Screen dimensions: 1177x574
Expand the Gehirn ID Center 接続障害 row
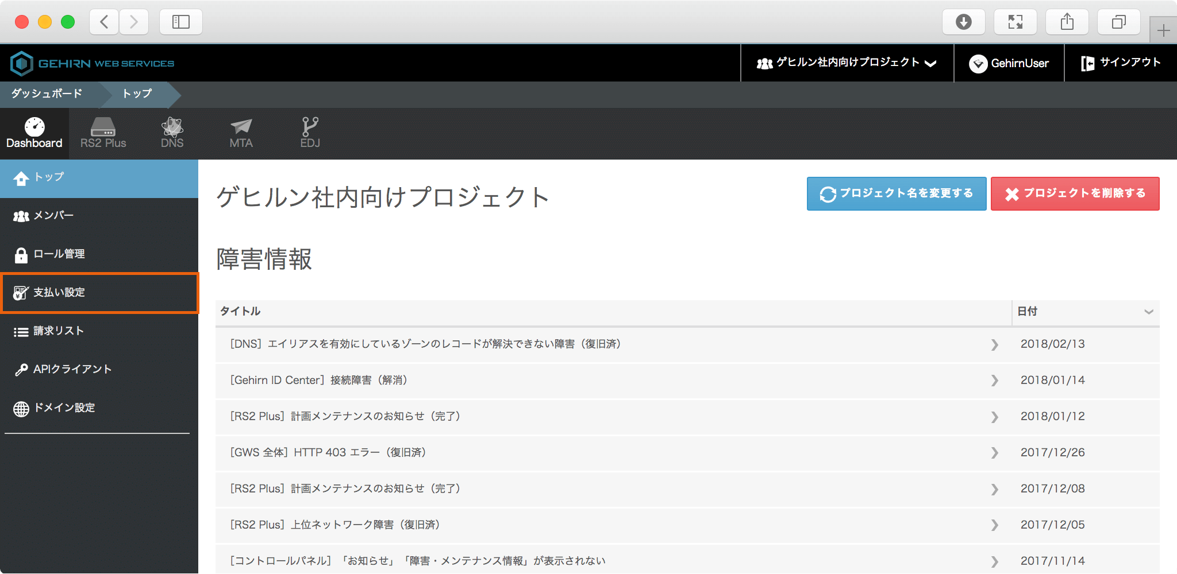pos(994,381)
